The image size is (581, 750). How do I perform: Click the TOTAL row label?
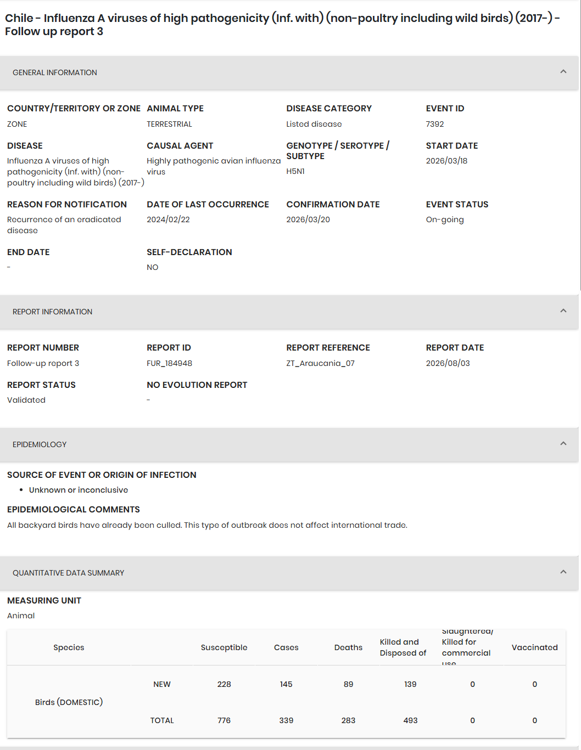click(x=162, y=720)
